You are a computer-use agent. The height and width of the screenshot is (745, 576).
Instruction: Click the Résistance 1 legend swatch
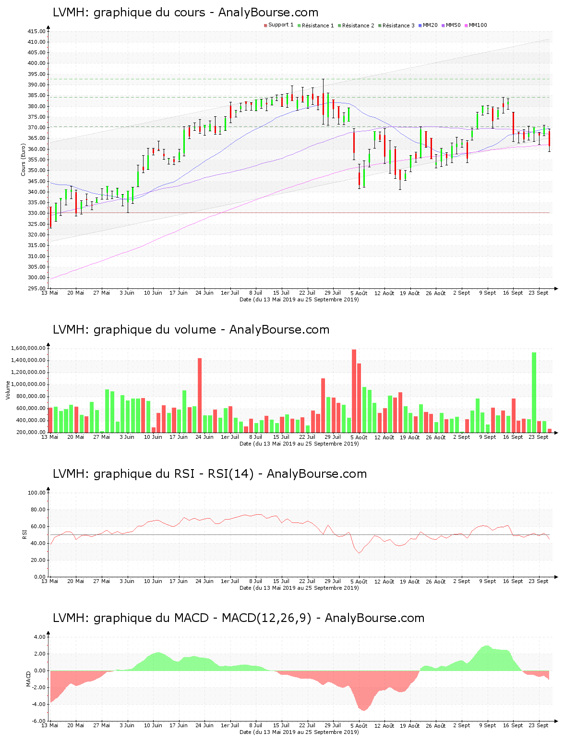coord(299,25)
